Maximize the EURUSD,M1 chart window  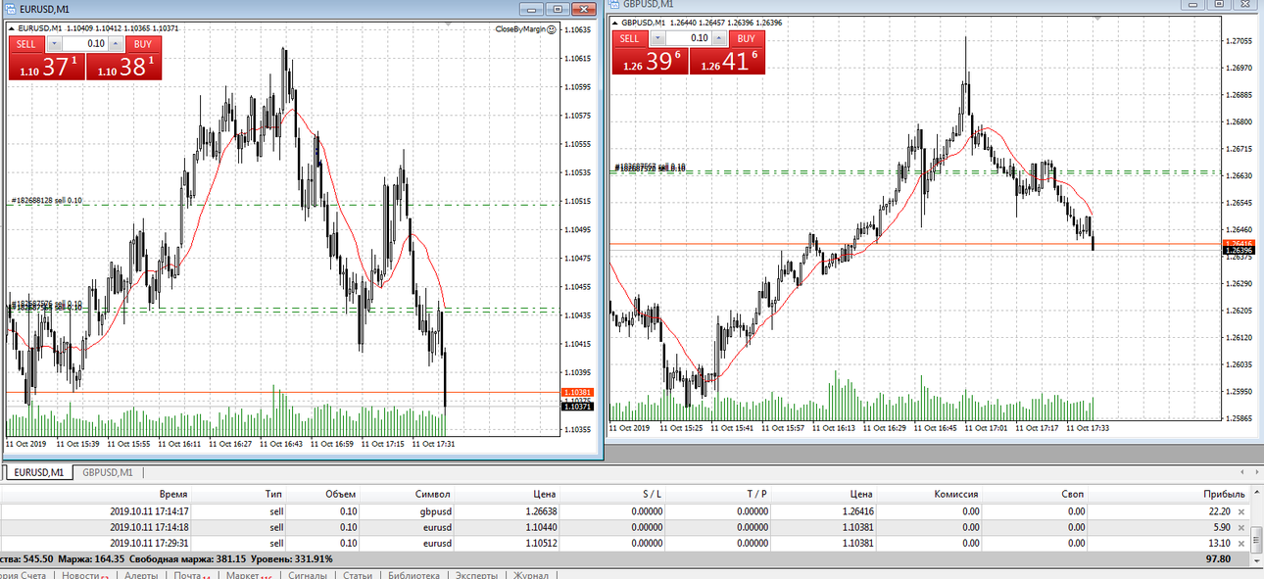pyautogui.click(x=557, y=9)
